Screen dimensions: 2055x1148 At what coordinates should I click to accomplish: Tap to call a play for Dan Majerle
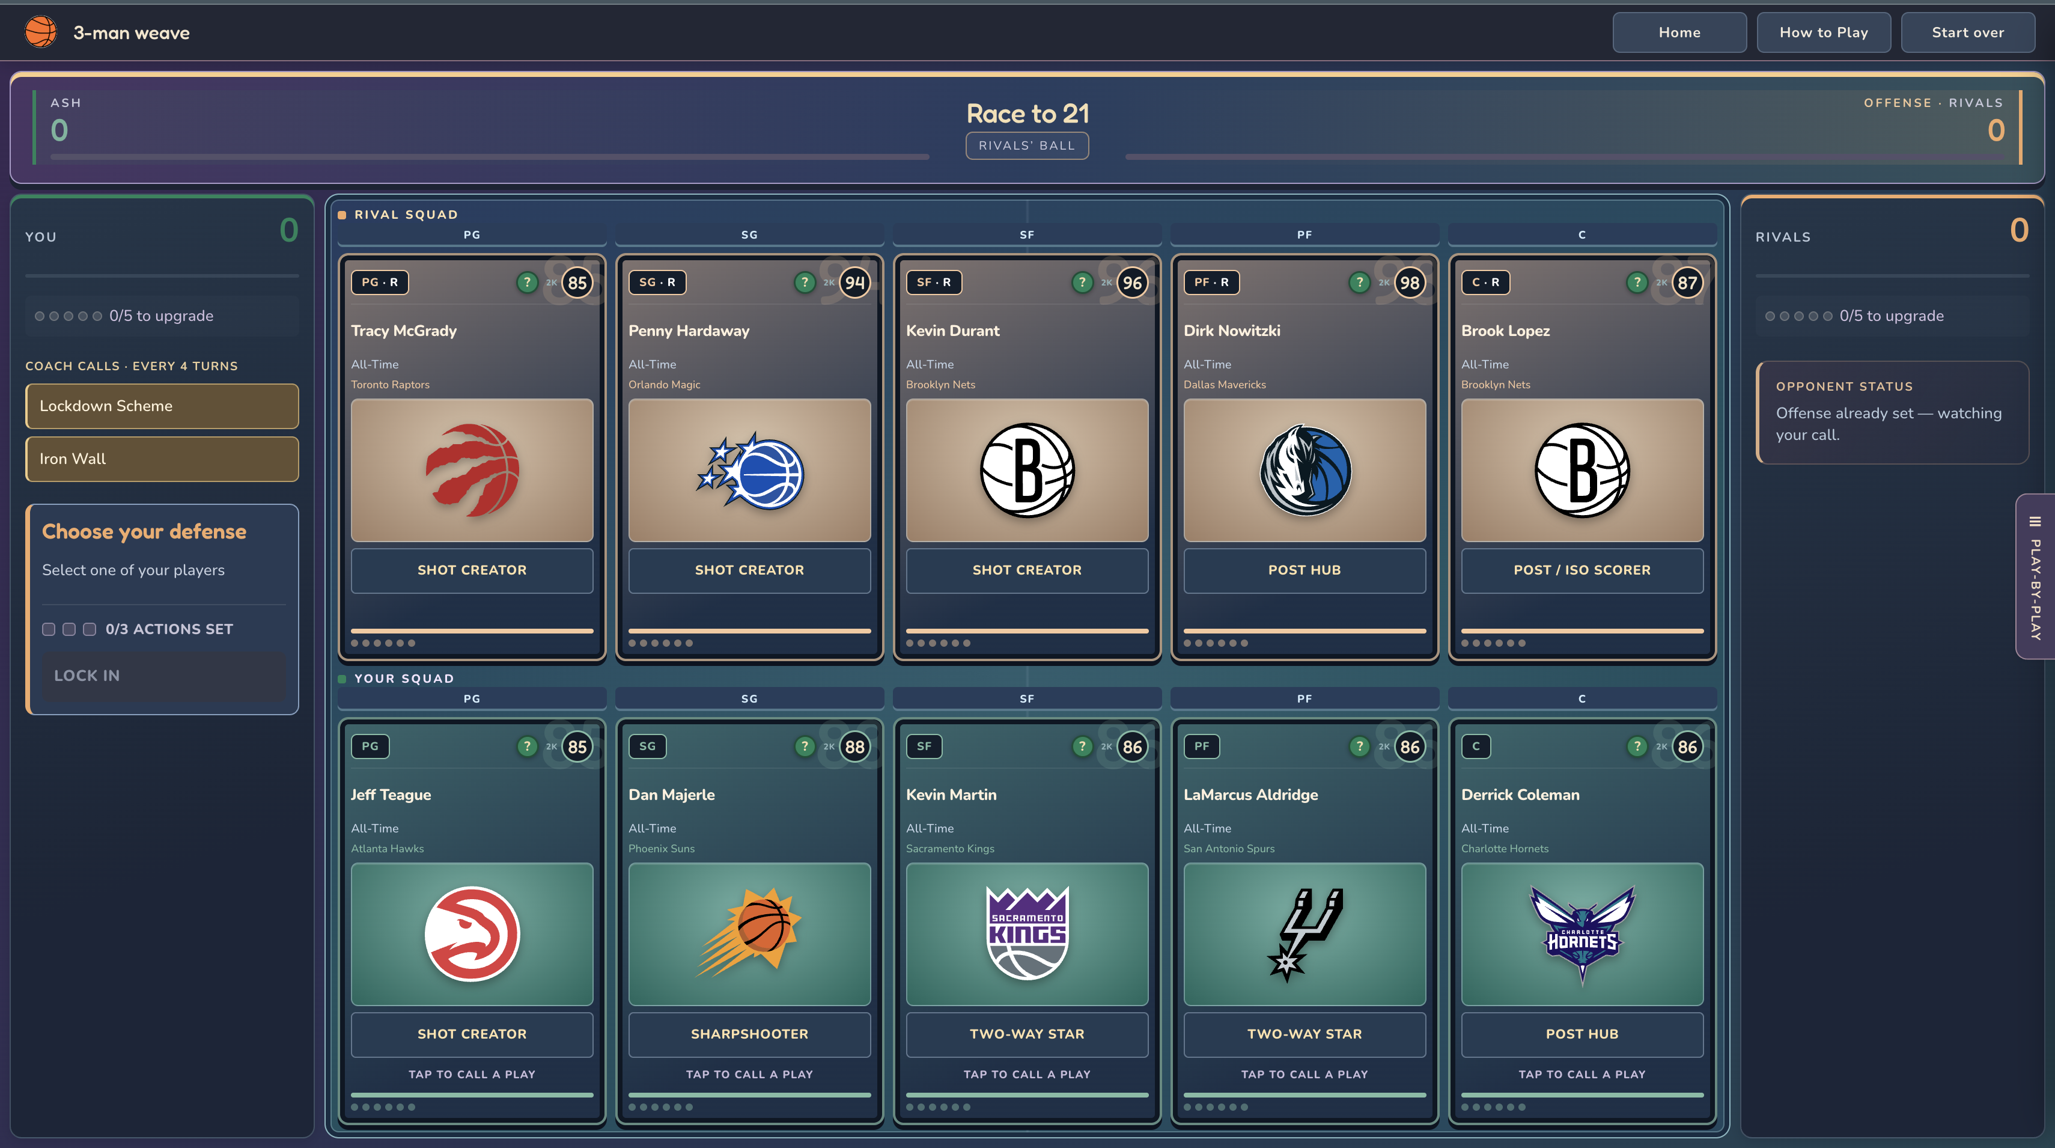[750, 1074]
